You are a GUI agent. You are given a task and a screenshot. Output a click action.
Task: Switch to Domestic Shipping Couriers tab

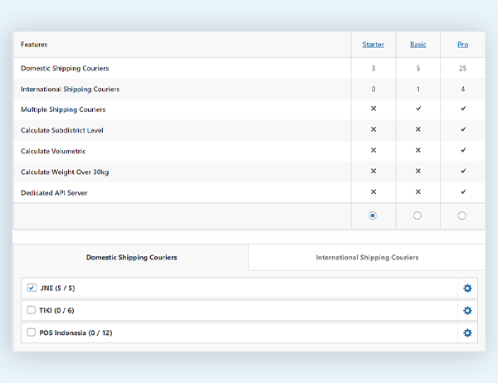pos(131,258)
